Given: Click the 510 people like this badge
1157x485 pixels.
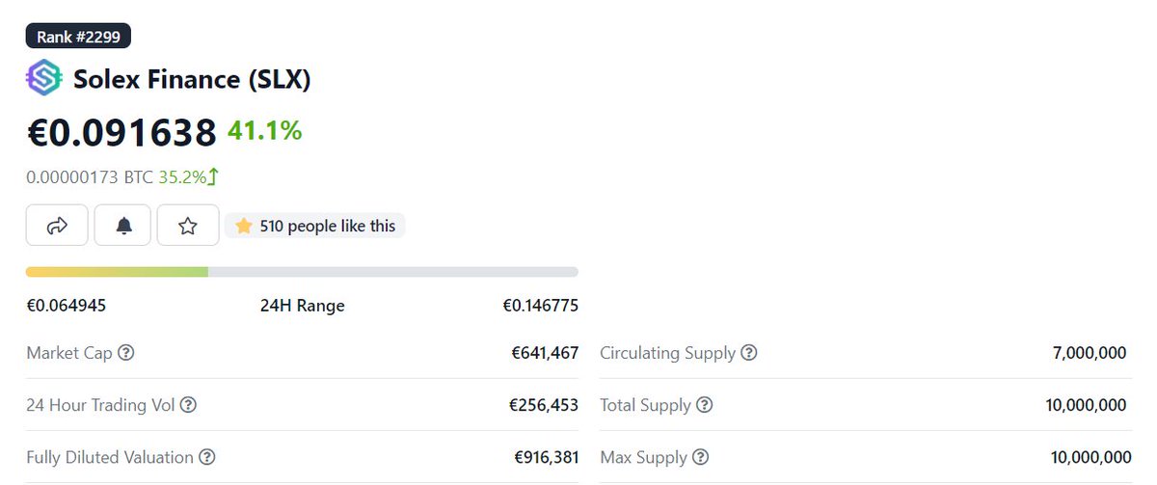Looking at the screenshot, I should pyautogui.click(x=315, y=226).
